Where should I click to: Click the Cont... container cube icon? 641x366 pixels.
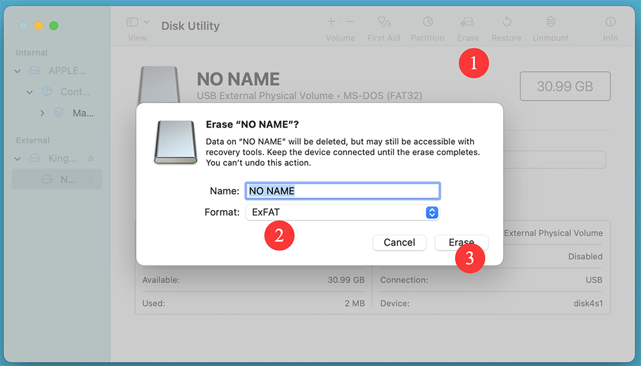click(x=47, y=92)
